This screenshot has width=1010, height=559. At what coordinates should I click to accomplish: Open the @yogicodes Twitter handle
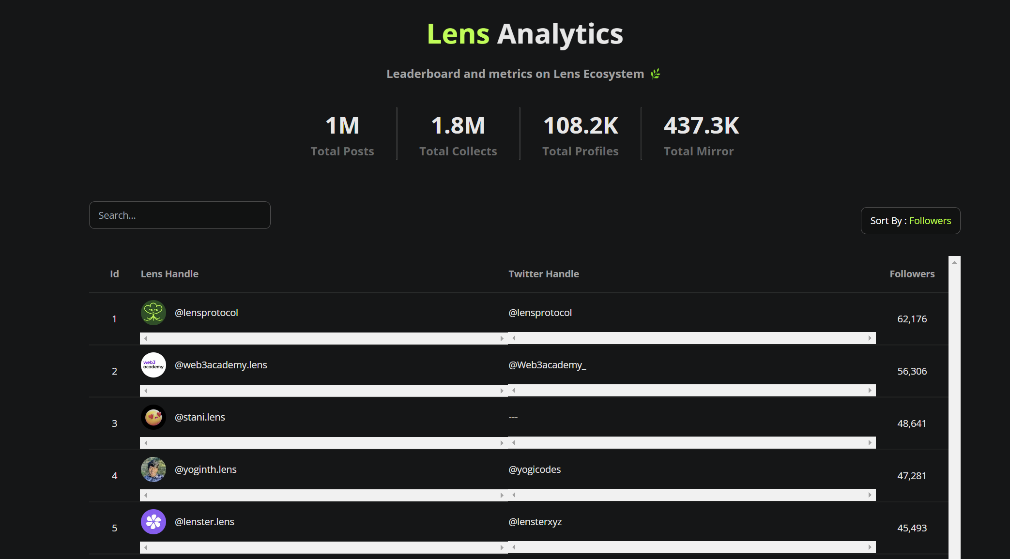(x=535, y=469)
